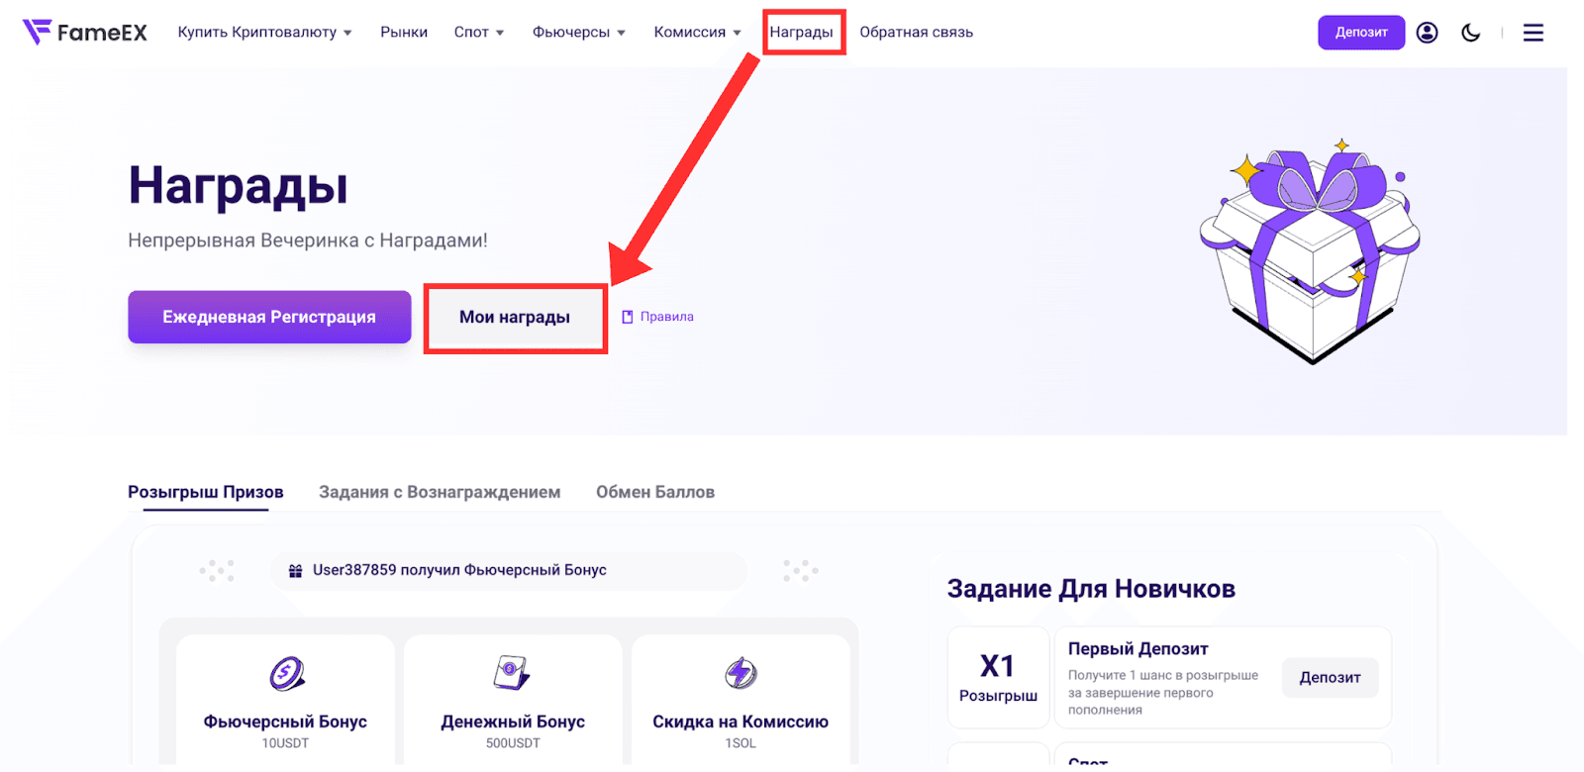This screenshot has width=1584, height=772.
Task: Expand the Фьючерсы dropdown menu
Action: [x=579, y=33]
